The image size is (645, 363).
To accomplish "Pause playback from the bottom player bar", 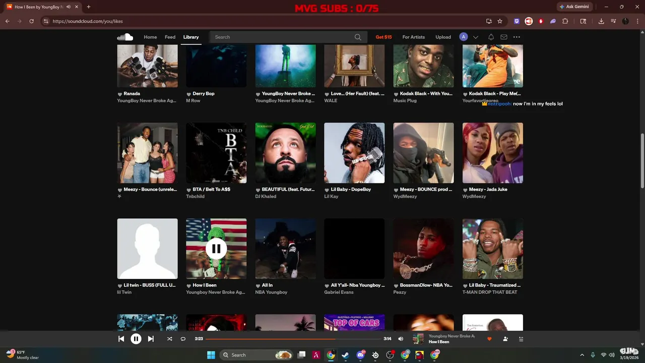I will (136, 339).
